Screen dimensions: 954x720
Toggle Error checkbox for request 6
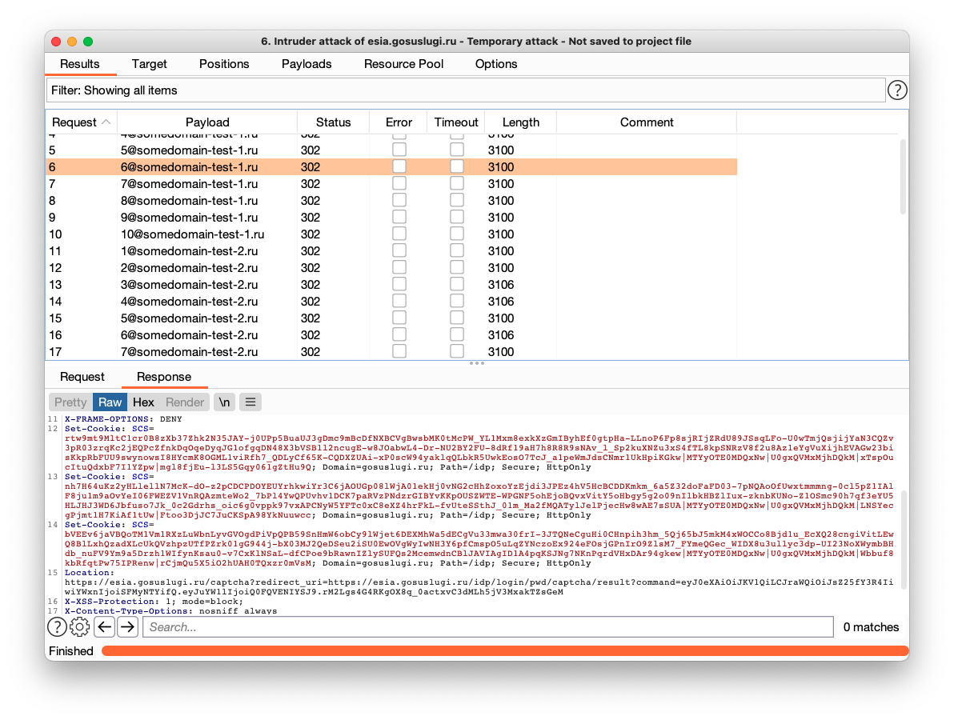tap(399, 166)
